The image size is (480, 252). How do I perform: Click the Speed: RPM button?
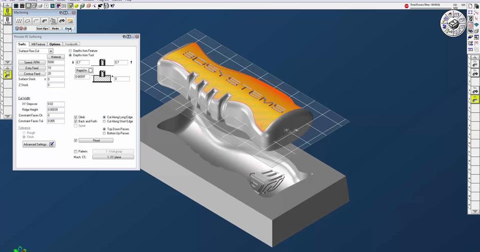(x=32, y=62)
